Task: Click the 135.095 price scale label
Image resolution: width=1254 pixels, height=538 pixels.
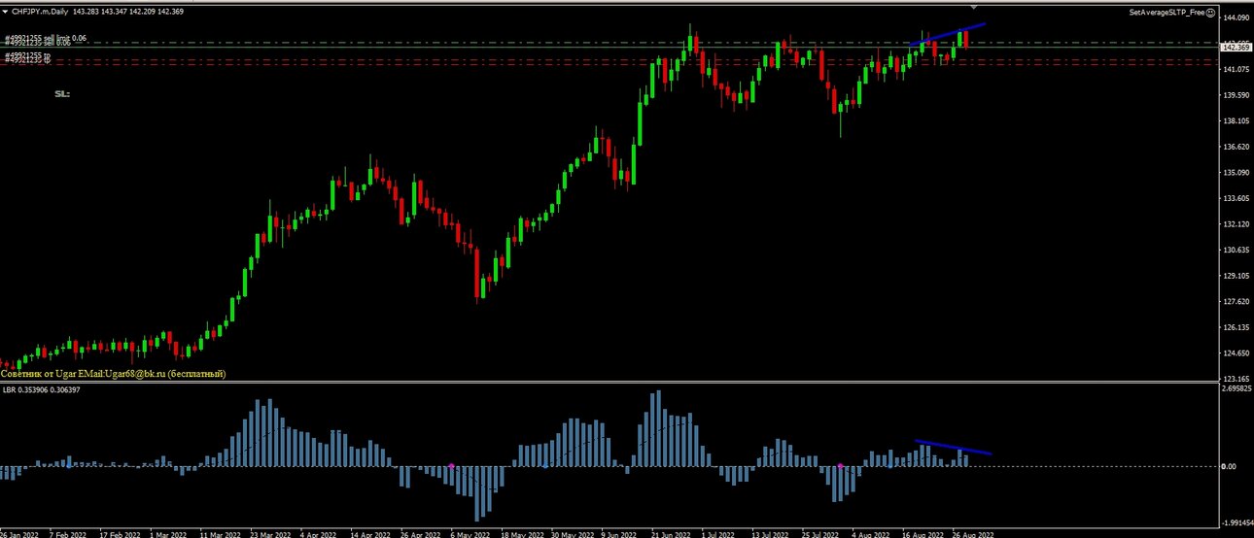Action: pyautogui.click(x=1237, y=172)
